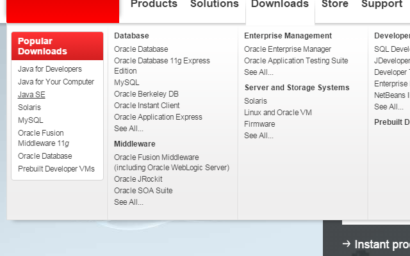Open Oracle Enterprise Manager link
The image size is (410, 256).
point(288,49)
